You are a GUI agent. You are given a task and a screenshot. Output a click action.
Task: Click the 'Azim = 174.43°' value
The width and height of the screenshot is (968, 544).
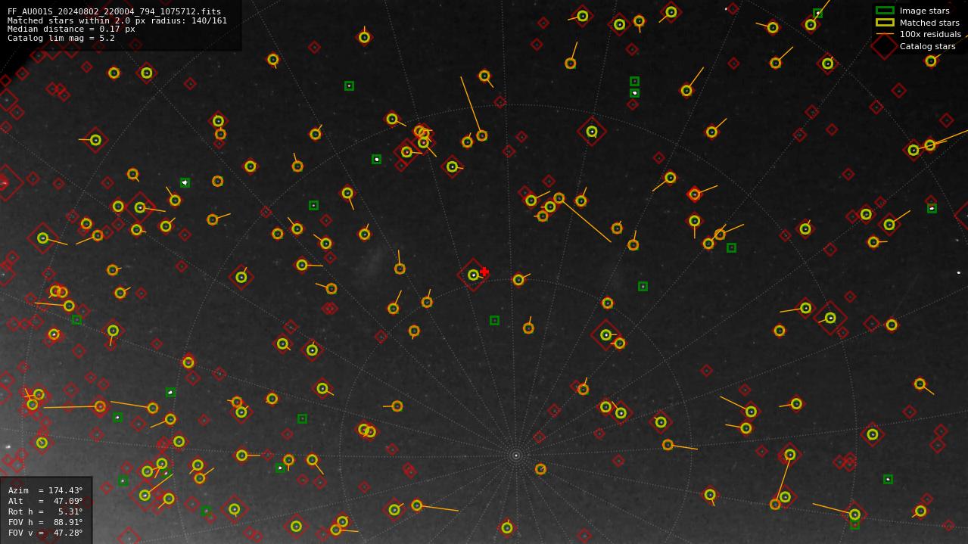(x=45, y=490)
